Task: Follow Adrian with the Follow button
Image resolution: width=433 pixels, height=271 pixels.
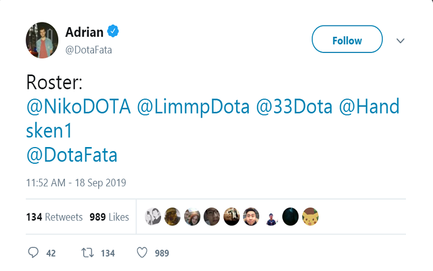Action: coord(347,41)
